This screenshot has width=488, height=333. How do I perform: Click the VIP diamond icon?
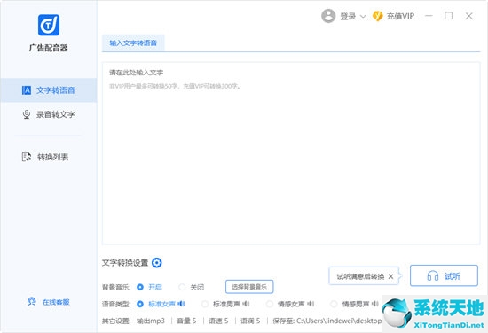377,16
